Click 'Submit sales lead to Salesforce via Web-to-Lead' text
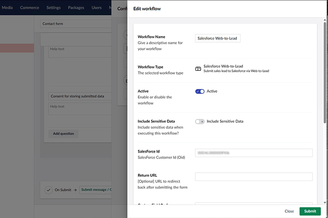Screen dimensions: 328x218 pyautogui.click(x=236, y=71)
